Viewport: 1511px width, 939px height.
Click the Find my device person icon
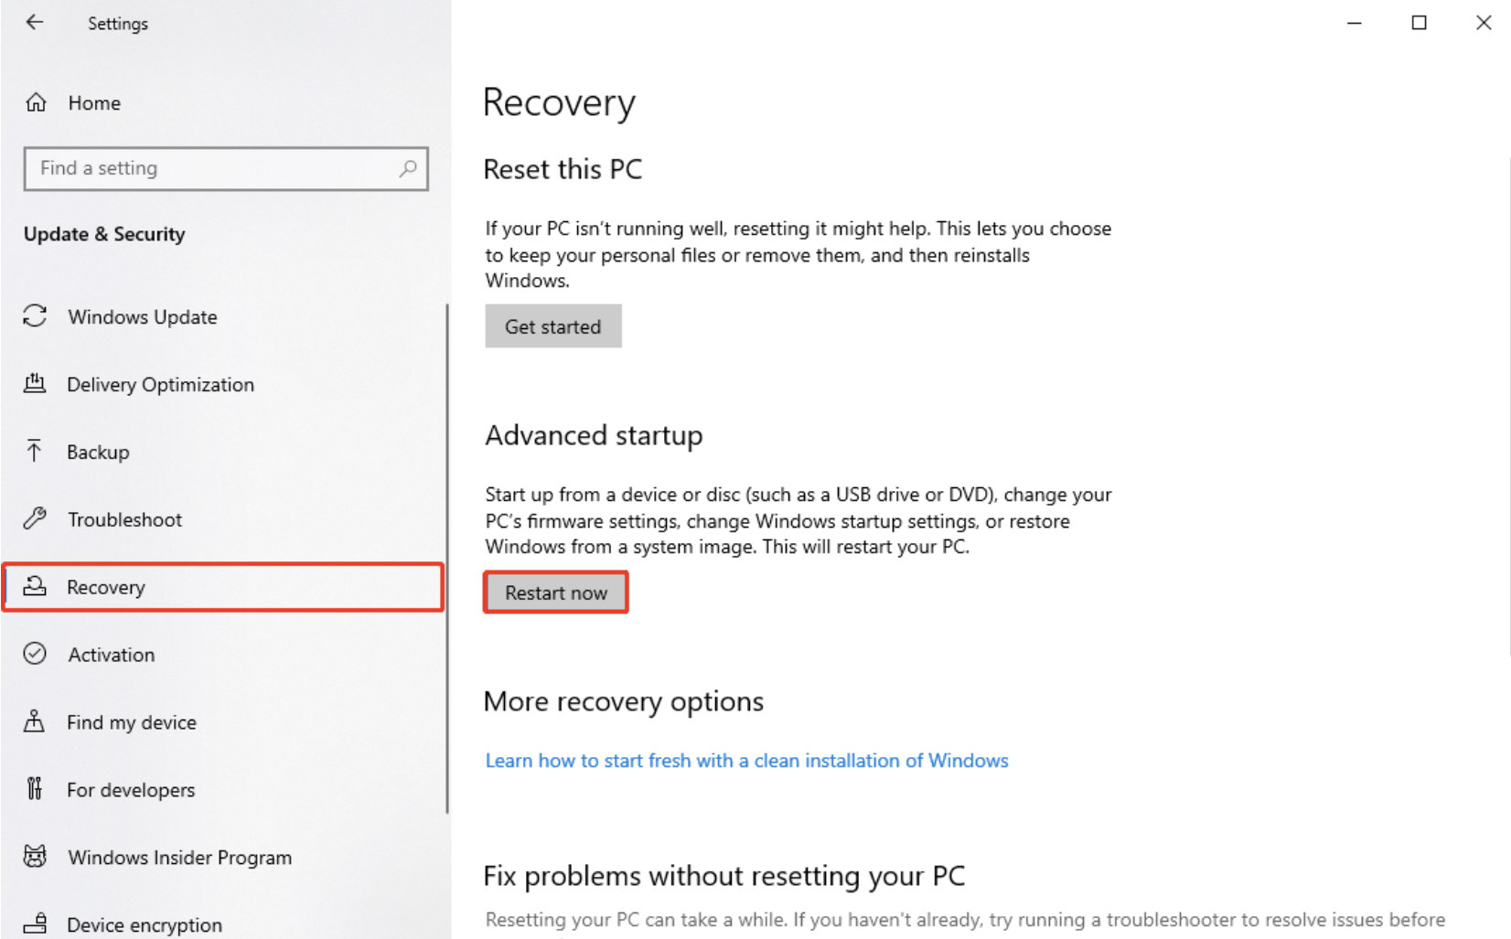(x=34, y=721)
